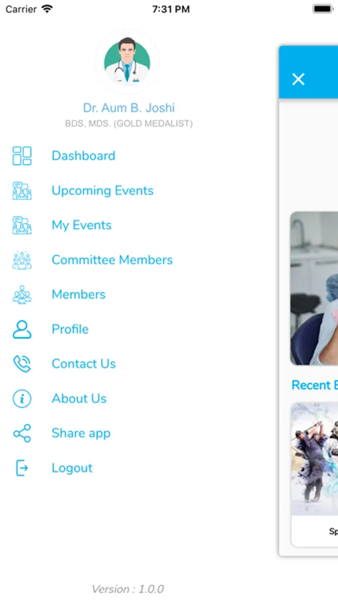Click the My Events icon
Image resolution: width=338 pixels, height=601 pixels.
point(22,225)
